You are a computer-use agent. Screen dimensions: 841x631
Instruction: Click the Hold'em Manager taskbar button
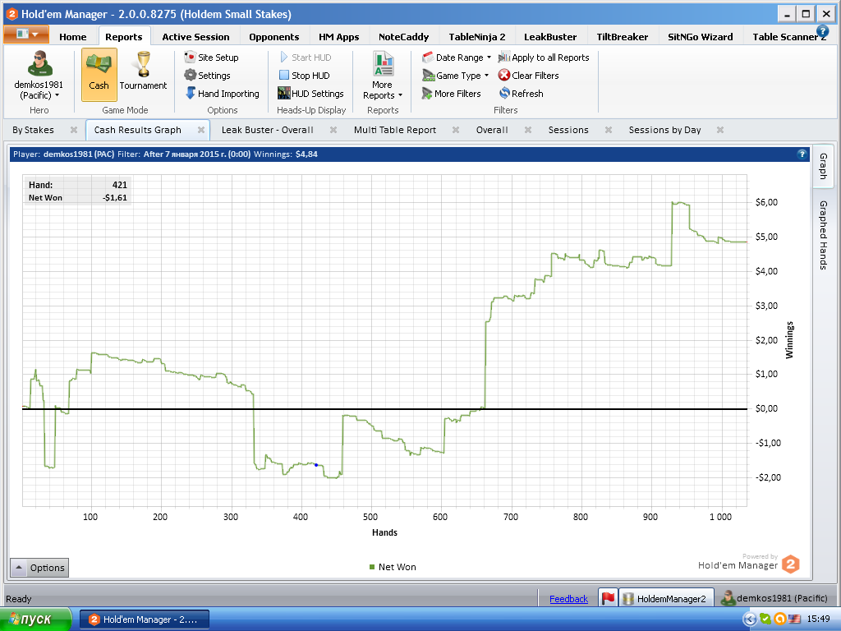click(x=145, y=619)
